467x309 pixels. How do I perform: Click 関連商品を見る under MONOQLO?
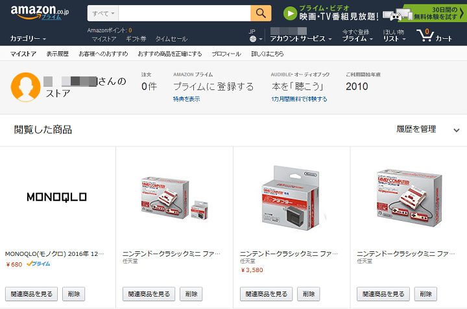click(31, 294)
